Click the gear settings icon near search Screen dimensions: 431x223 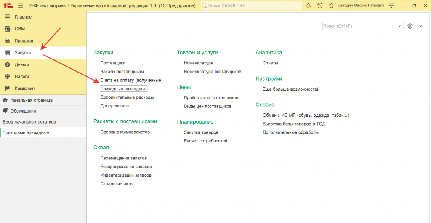(410, 26)
